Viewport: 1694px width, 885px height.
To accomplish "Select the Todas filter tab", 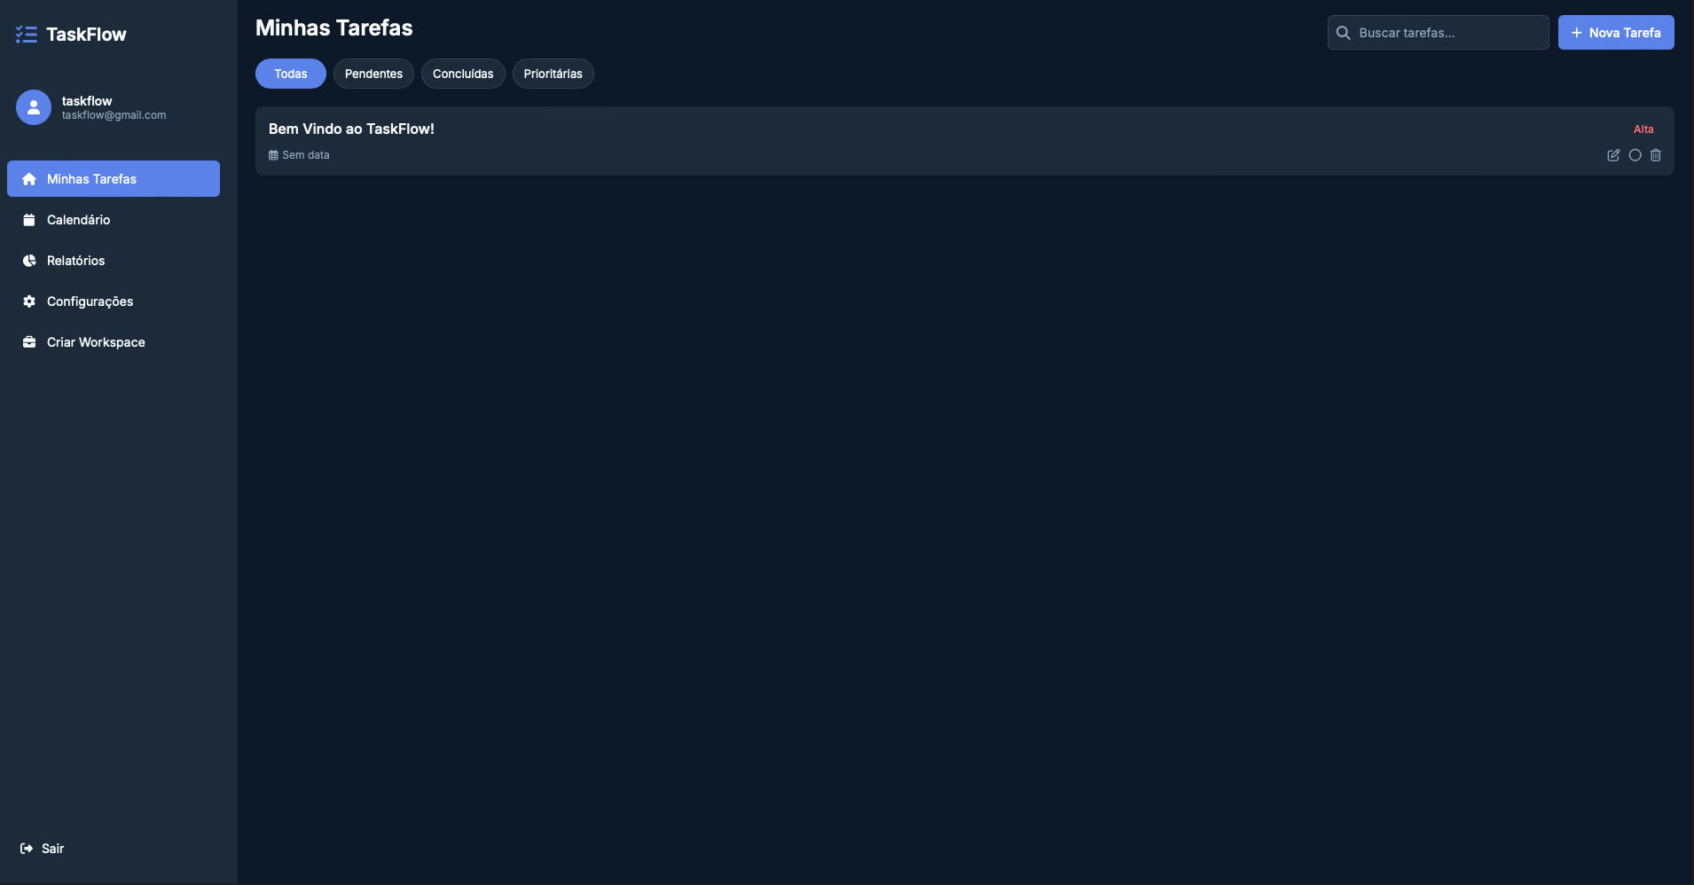I will (x=290, y=74).
